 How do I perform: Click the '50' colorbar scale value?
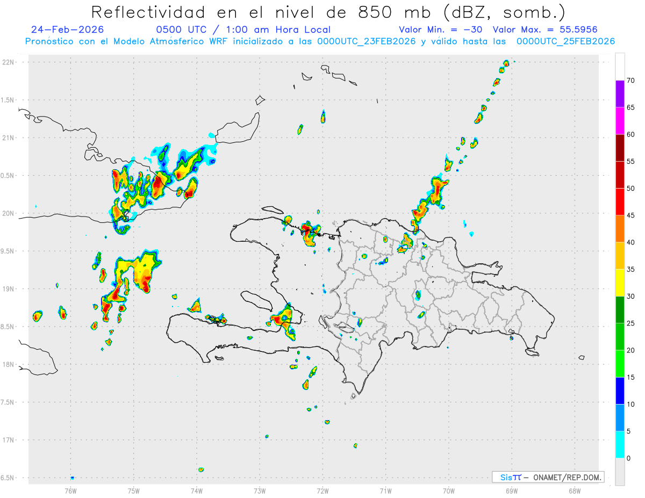[630, 189]
